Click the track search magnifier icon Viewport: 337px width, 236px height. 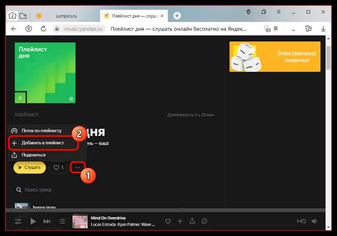click(x=19, y=190)
